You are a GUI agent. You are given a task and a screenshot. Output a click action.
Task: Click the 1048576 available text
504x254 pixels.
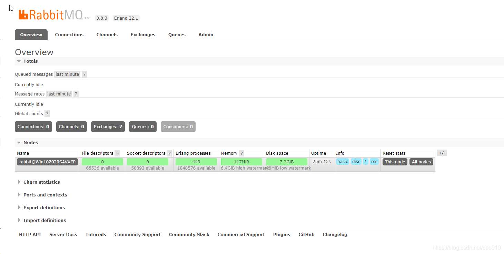point(196,168)
